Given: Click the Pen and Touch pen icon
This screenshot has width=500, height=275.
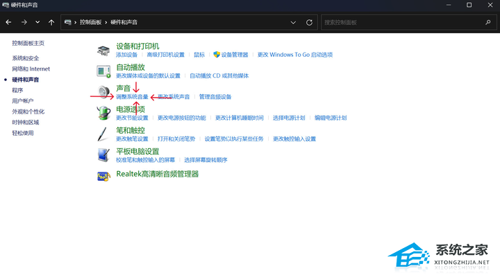Looking at the screenshot, I should 103,134.
